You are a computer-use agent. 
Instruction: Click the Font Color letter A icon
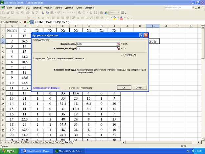[122, 17]
